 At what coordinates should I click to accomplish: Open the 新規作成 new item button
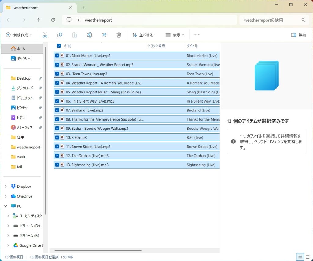pos(19,35)
